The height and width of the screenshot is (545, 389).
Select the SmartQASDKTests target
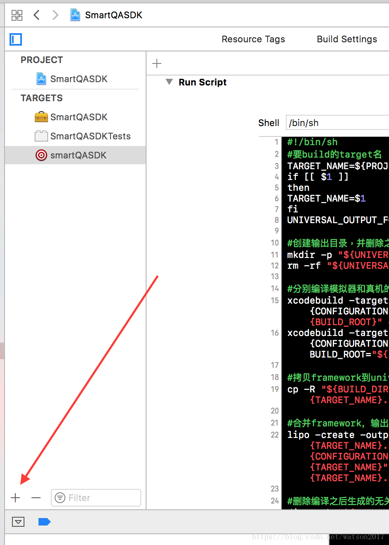coord(75,136)
